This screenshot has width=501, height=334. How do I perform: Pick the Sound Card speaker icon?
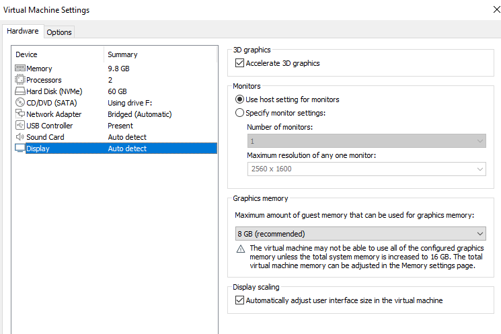click(20, 137)
